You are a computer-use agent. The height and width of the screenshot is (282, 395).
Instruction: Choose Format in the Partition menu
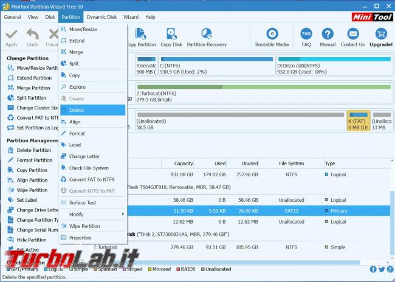[x=93, y=134]
